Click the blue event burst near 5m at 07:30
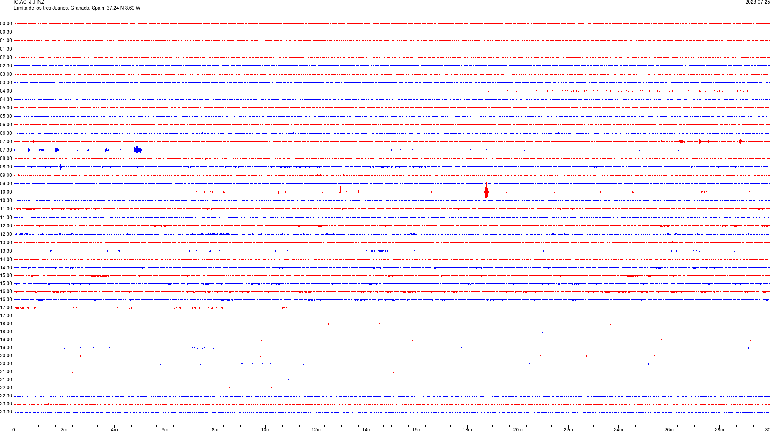The width and height of the screenshot is (770, 433). (x=138, y=150)
